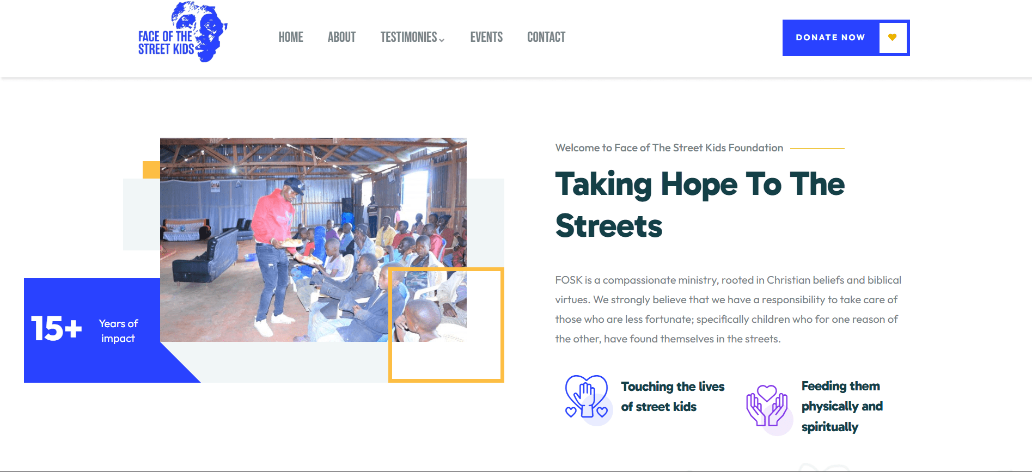
Task: Expand the Testimonies dropdown chevron
Action: click(442, 40)
